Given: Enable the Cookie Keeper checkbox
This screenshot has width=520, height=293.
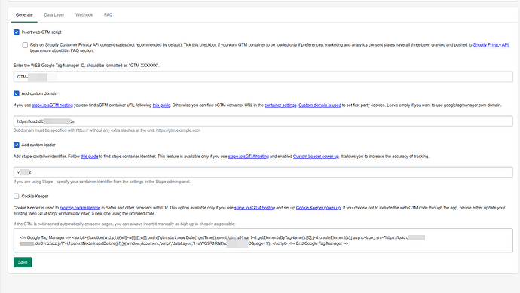Looking at the screenshot, I should (x=17, y=197).
